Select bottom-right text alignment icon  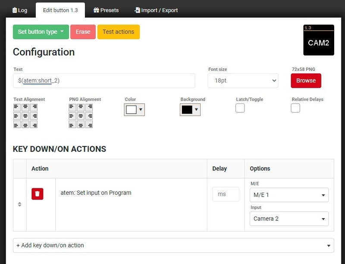[34, 124]
